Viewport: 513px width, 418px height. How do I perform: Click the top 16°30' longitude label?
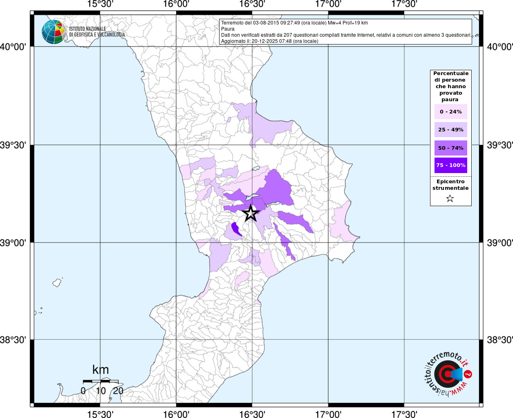(x=252, y=4)
